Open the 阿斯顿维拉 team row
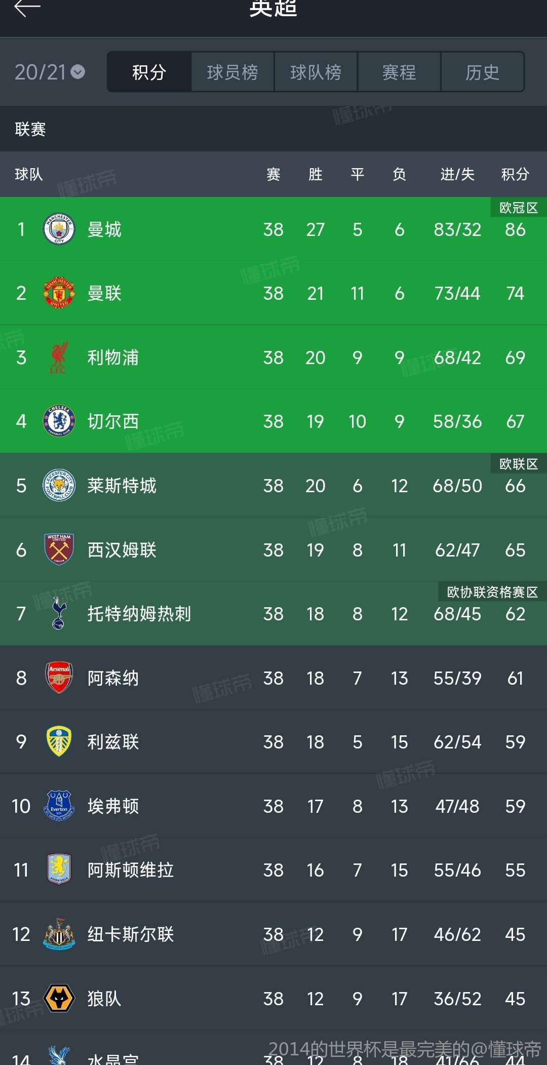This screenshot has width=547, height=1065. coord(273,870)
